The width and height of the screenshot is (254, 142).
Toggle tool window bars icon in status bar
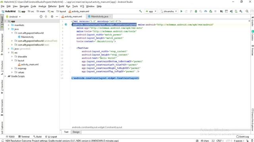(x=3, y=141)
